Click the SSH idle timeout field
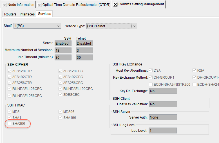Image resolution: width=219 pixels, height=143 pixels. [63, 57]
